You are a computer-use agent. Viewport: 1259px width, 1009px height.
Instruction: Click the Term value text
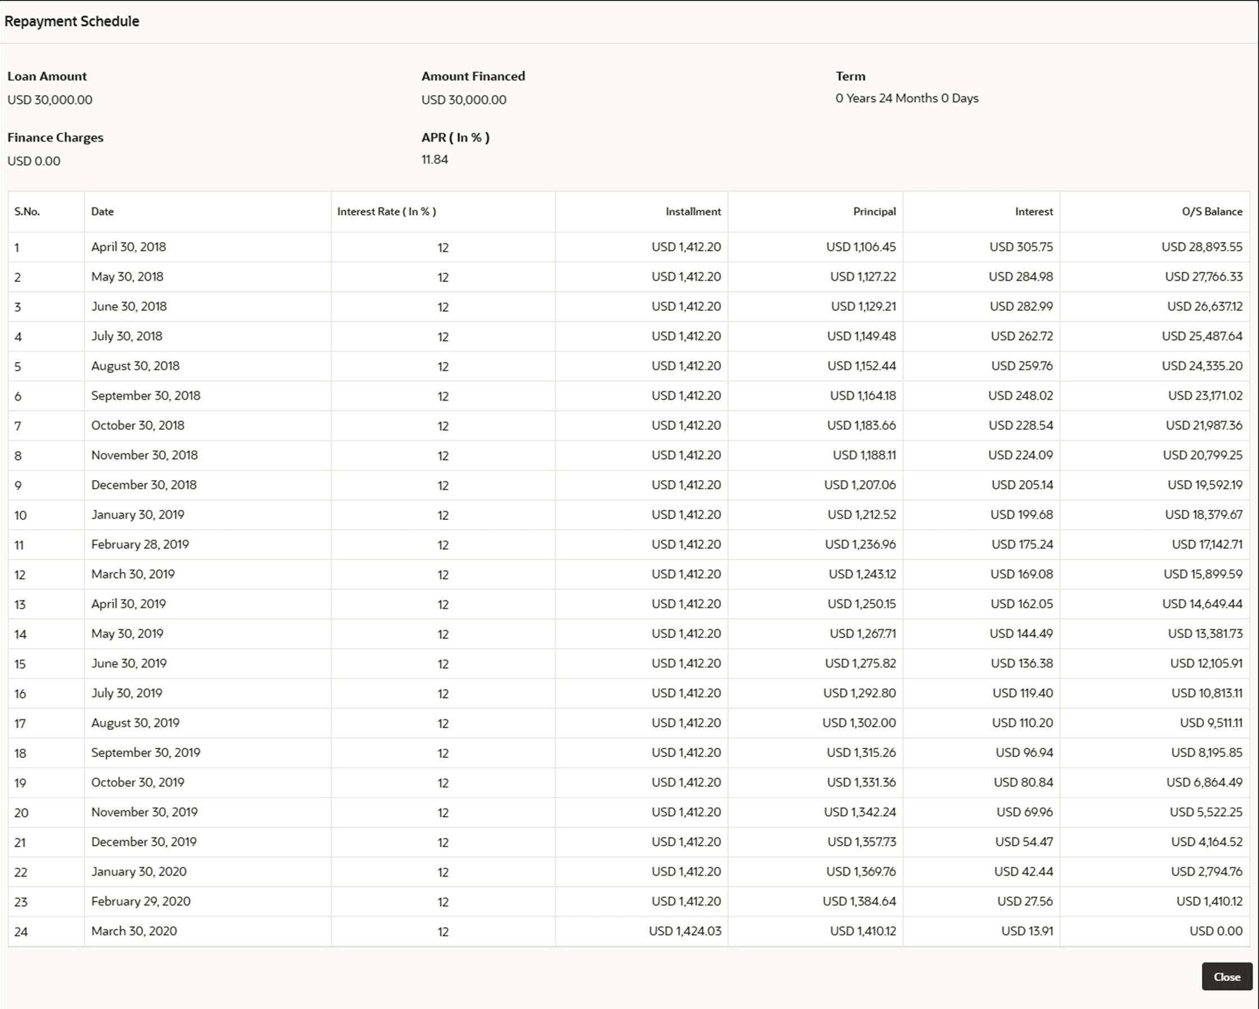point(907,98)
